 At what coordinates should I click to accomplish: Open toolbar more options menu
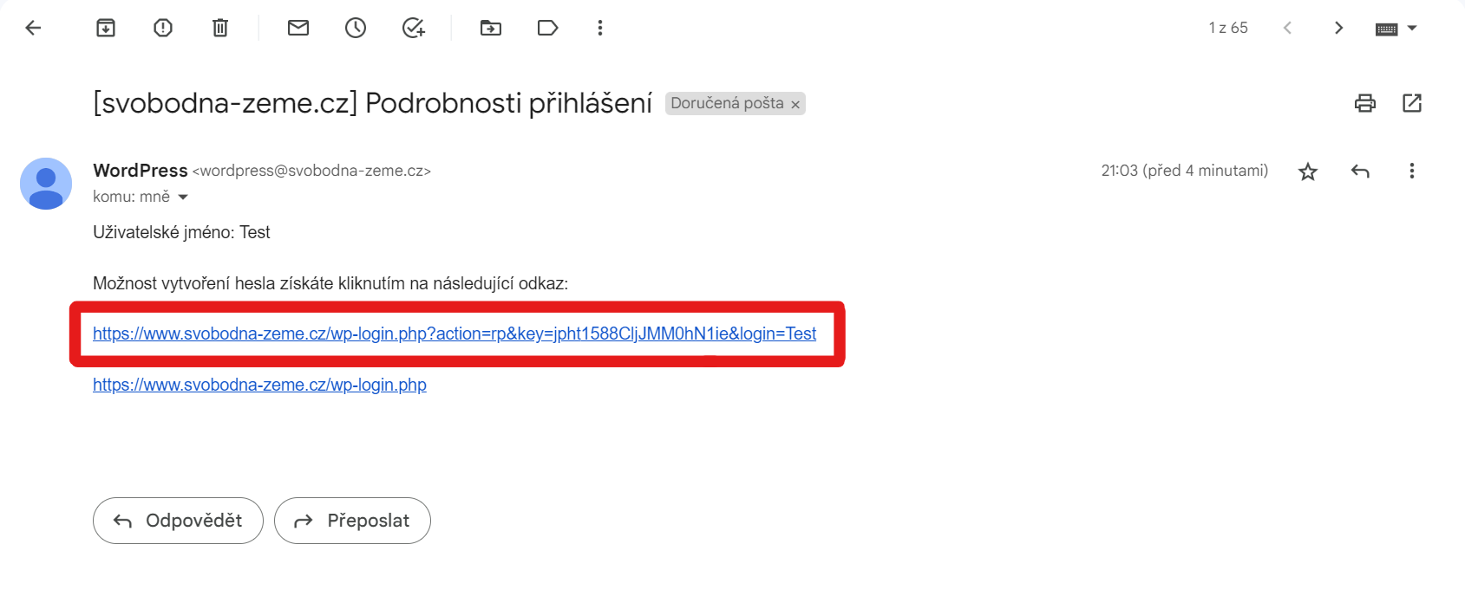point(599,28)
